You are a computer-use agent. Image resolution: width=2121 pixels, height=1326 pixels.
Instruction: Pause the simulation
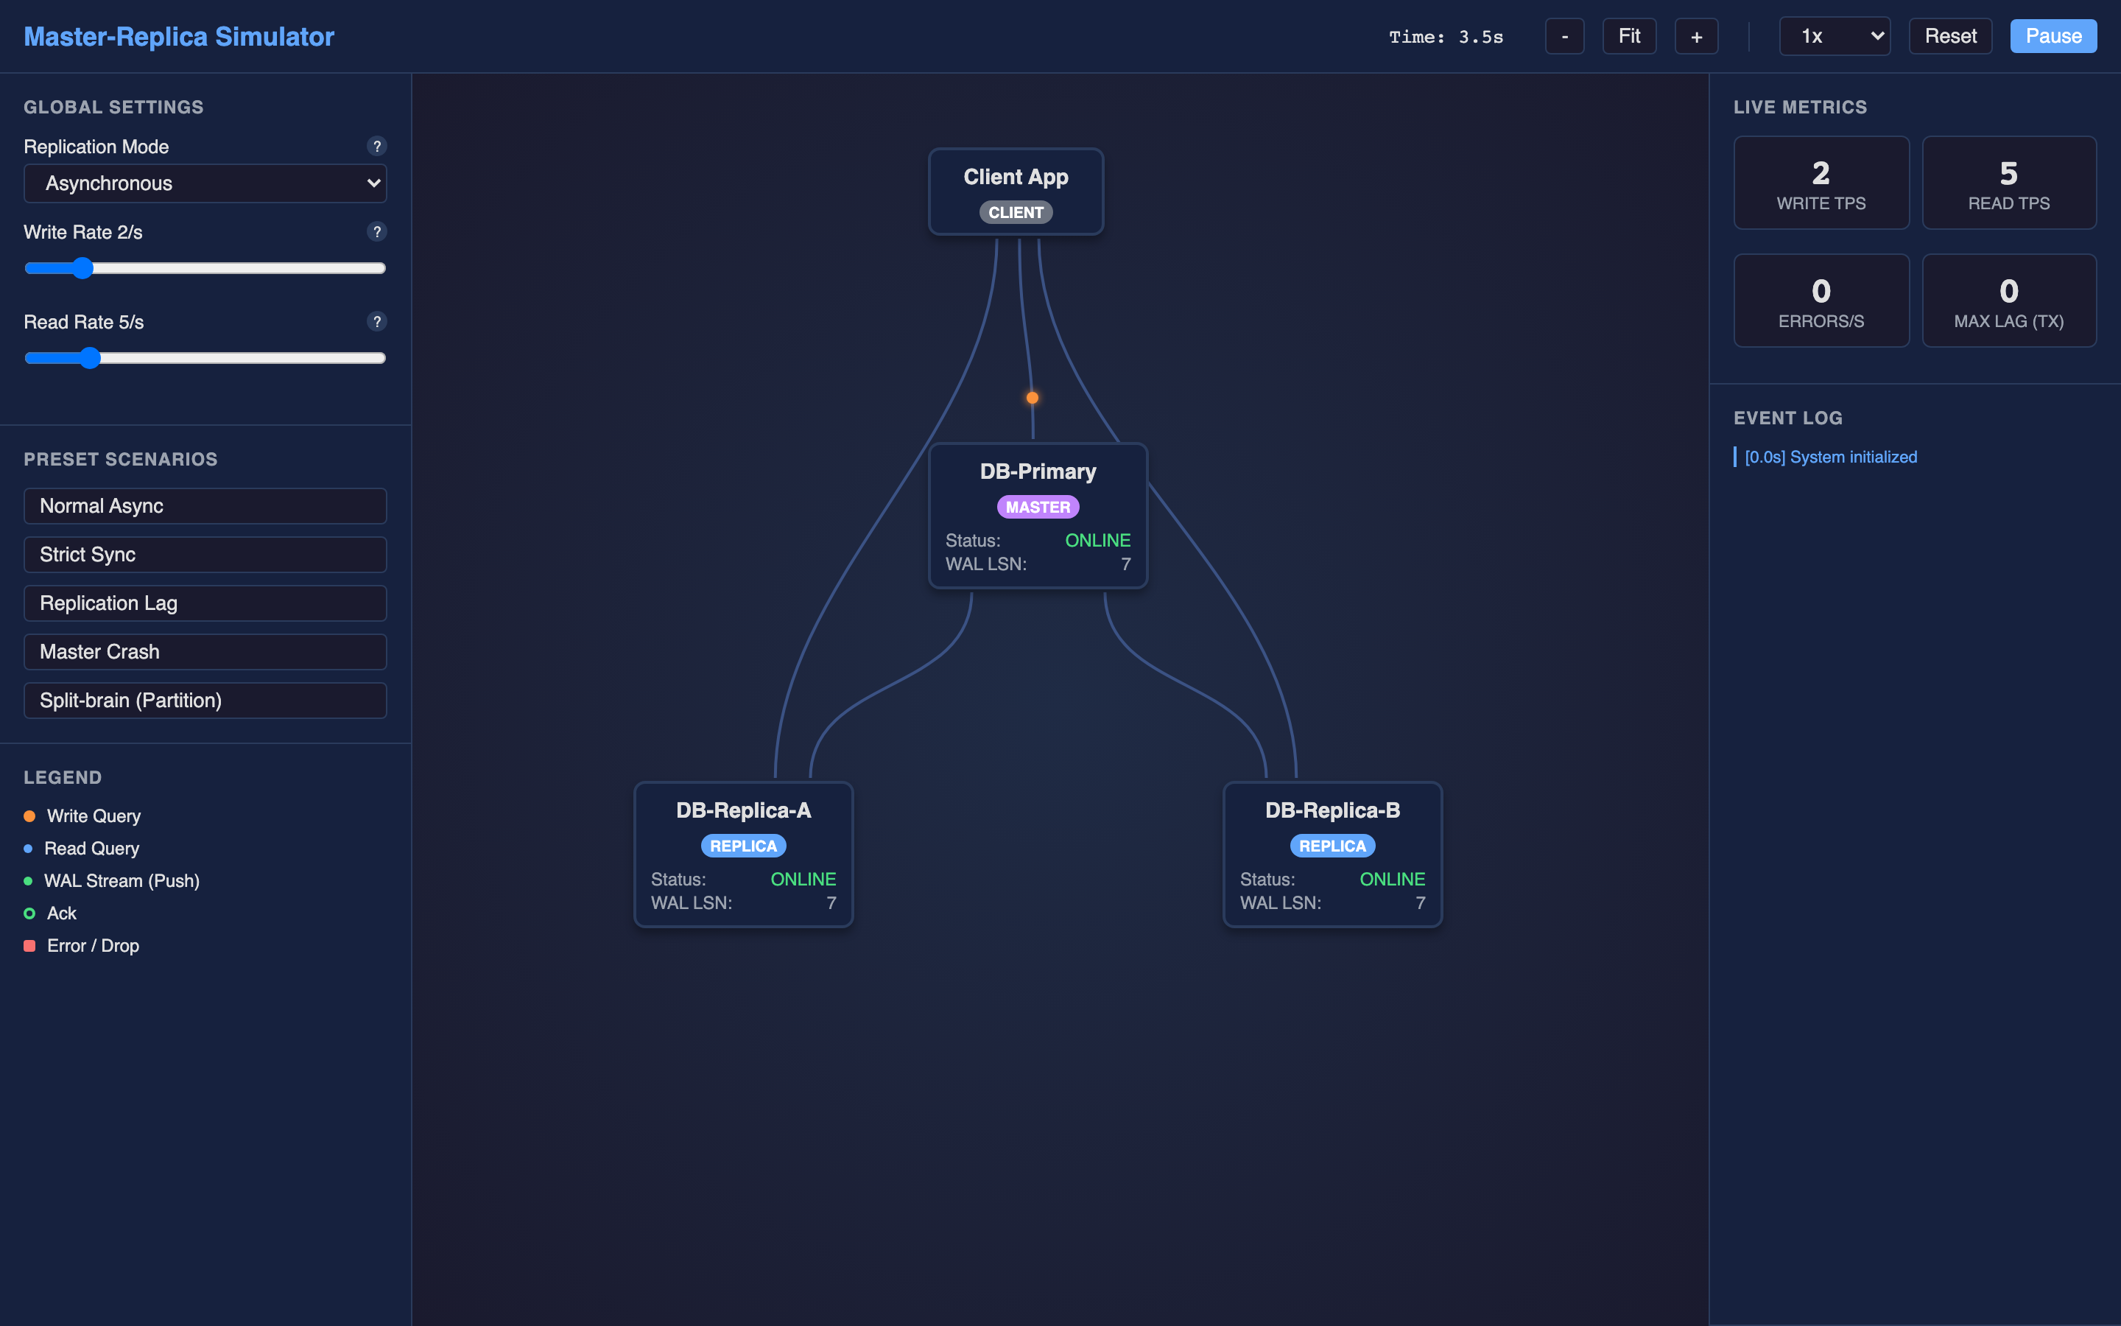2053,36
